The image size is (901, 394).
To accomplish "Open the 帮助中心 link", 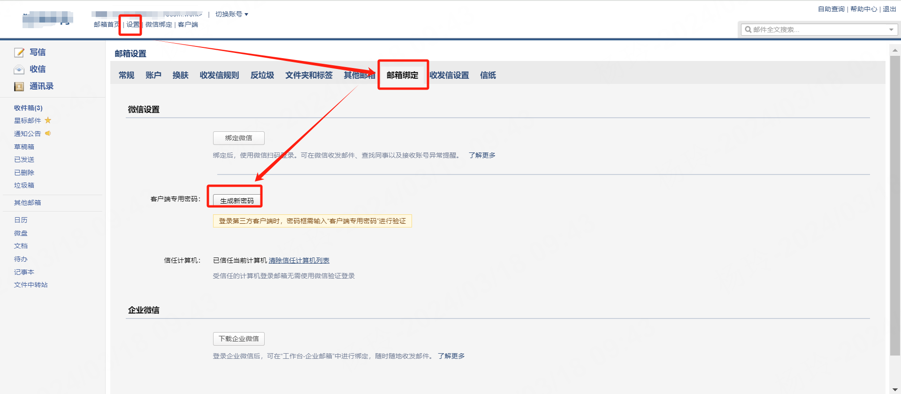I will coord(863,9).
